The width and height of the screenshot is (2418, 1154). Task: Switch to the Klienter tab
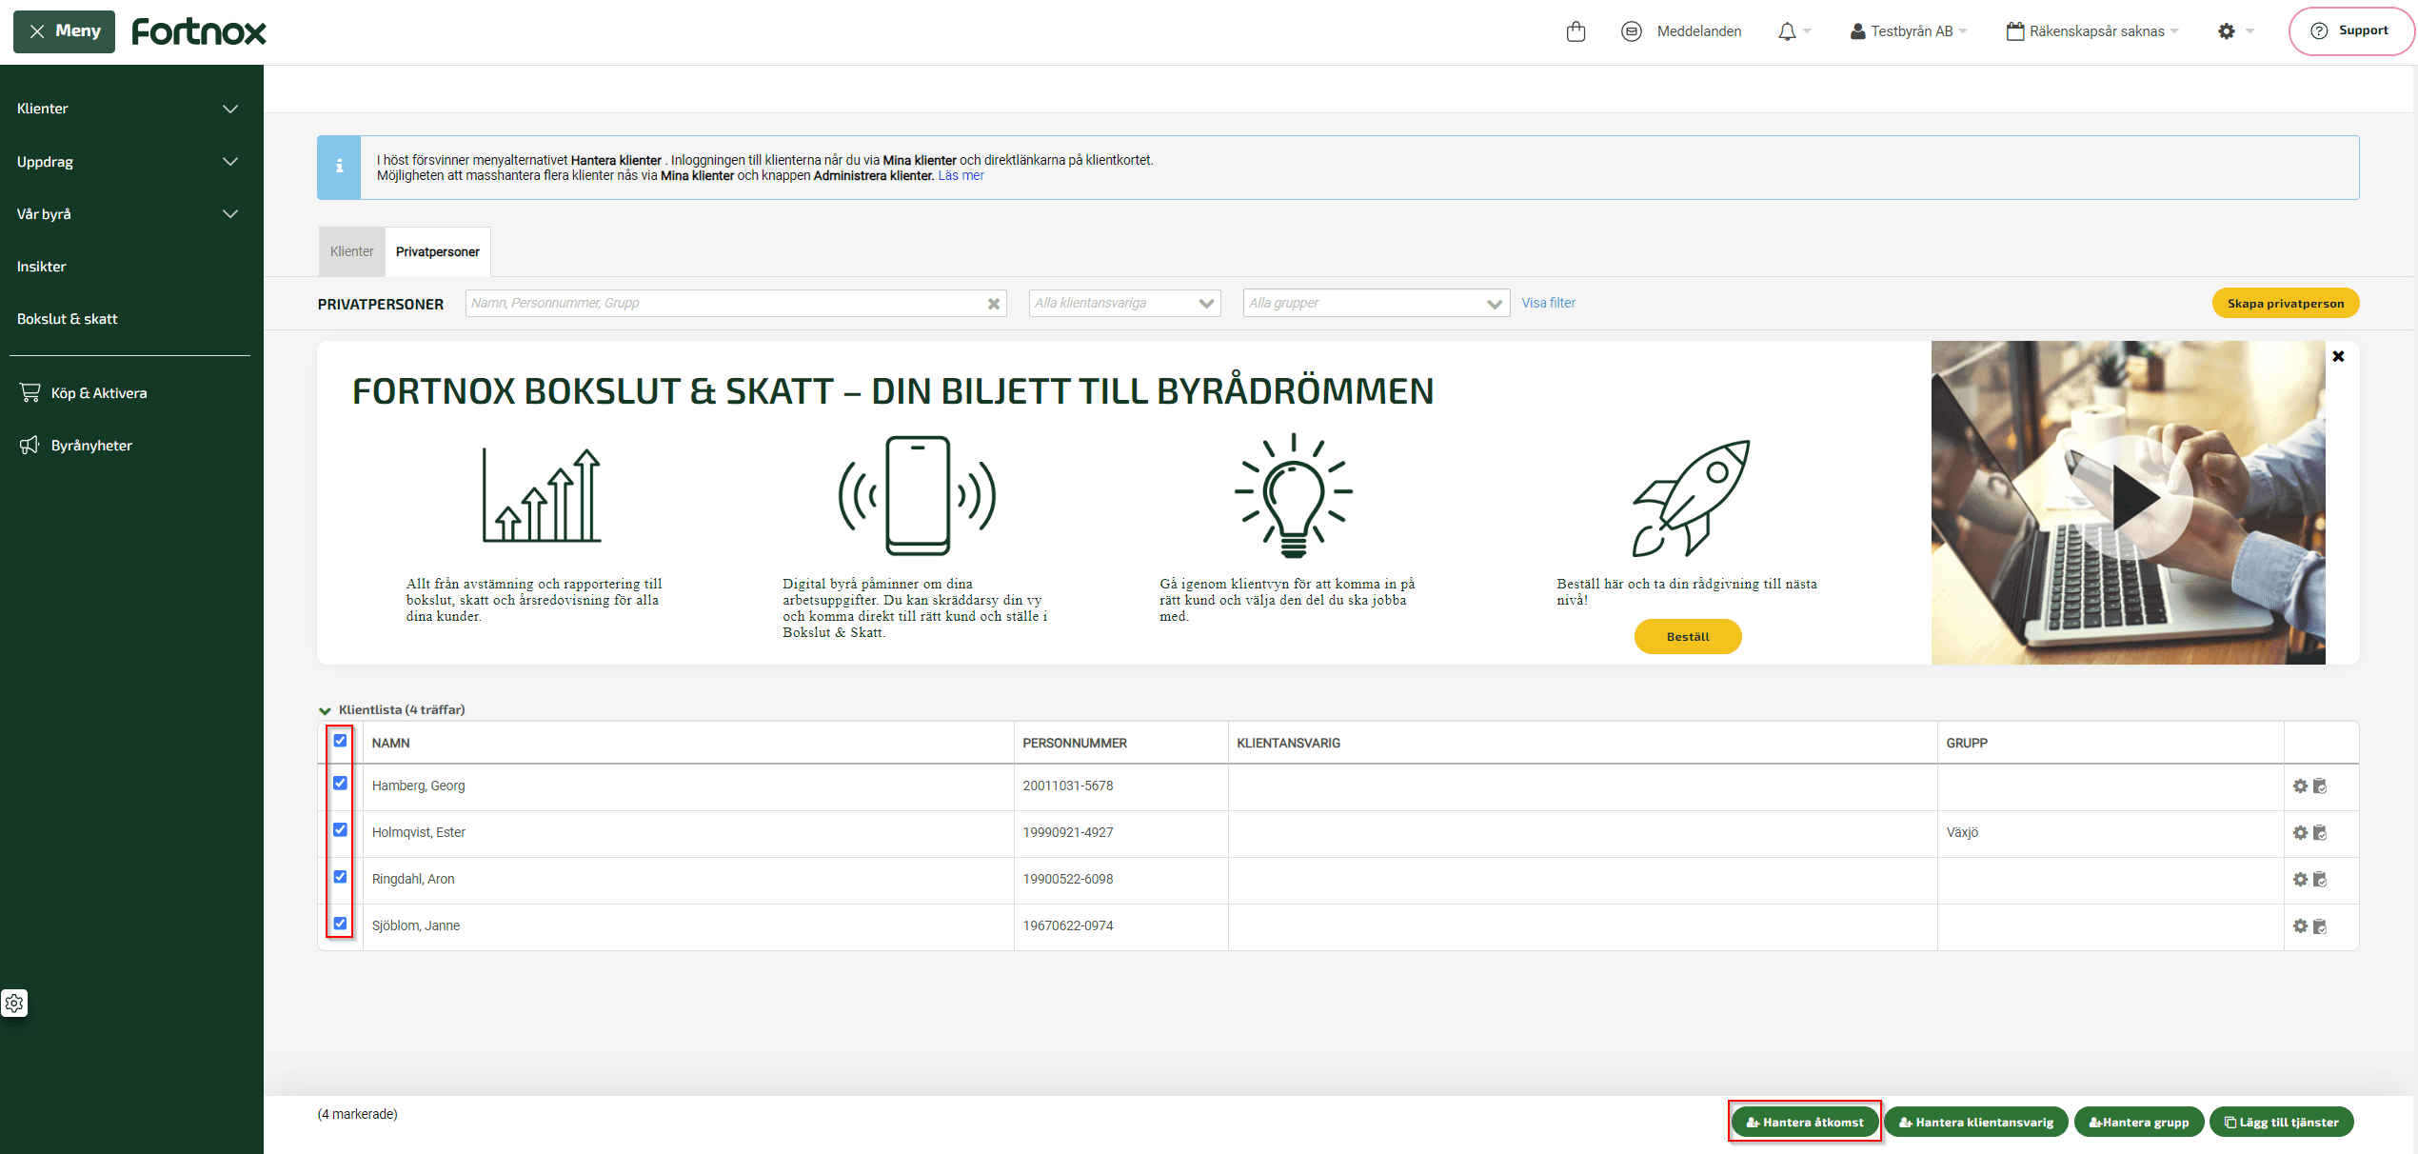pos(351,252)
